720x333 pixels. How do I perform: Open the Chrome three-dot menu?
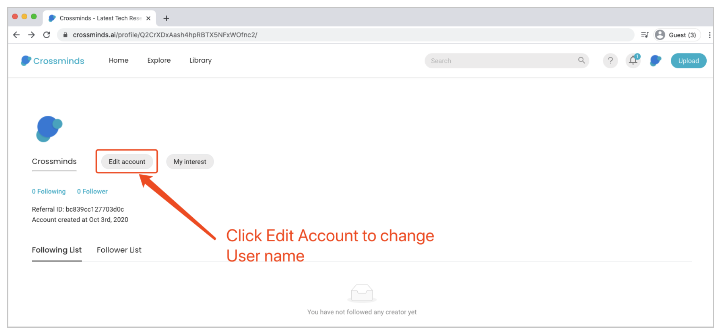click(x=709, y=35)
